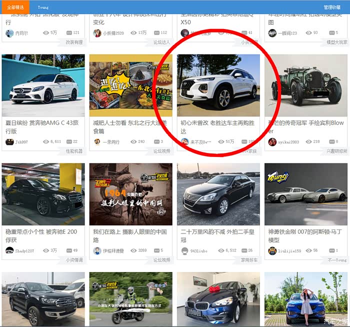
Task: Open post titled 我们在路上 摄影人眼里的中国路
Action: pyautogui.click(x=130, y=235)
